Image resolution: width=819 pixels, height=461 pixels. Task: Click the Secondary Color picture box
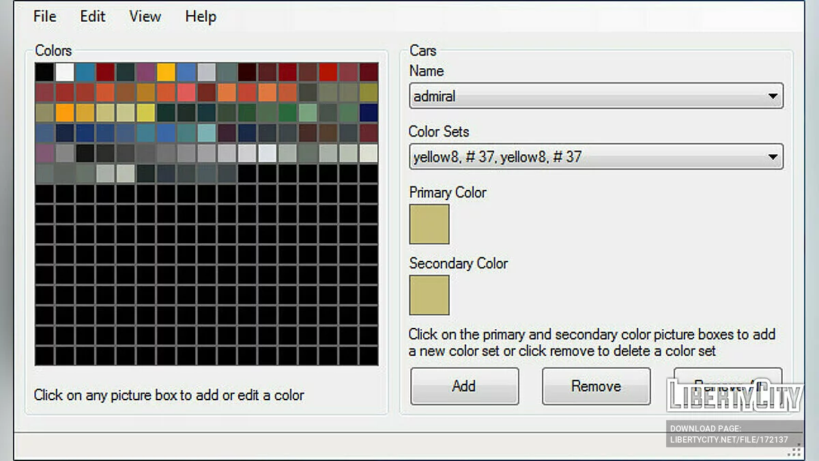coord(429,295)
